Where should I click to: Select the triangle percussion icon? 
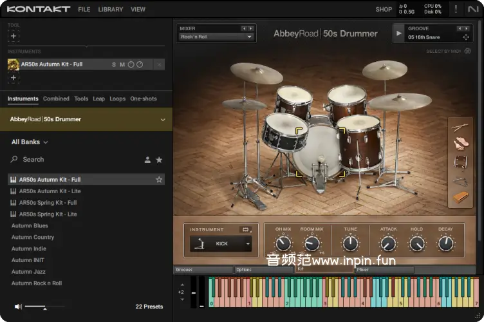pyautogui.click(x=460, y=180)
